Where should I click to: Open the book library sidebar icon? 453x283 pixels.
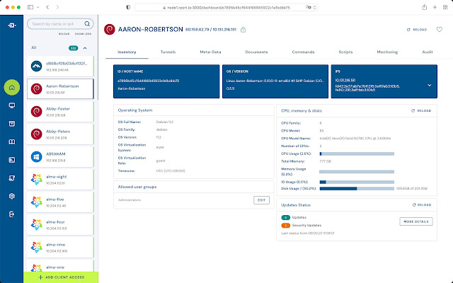(12, 141)
